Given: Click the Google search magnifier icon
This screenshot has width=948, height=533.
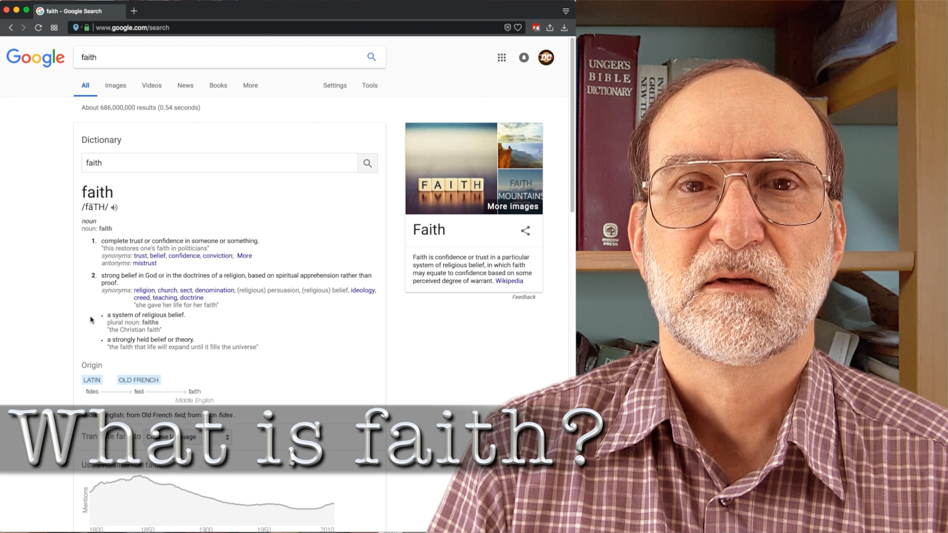Looking at the screenshot, I should click(x=371, y=57).
